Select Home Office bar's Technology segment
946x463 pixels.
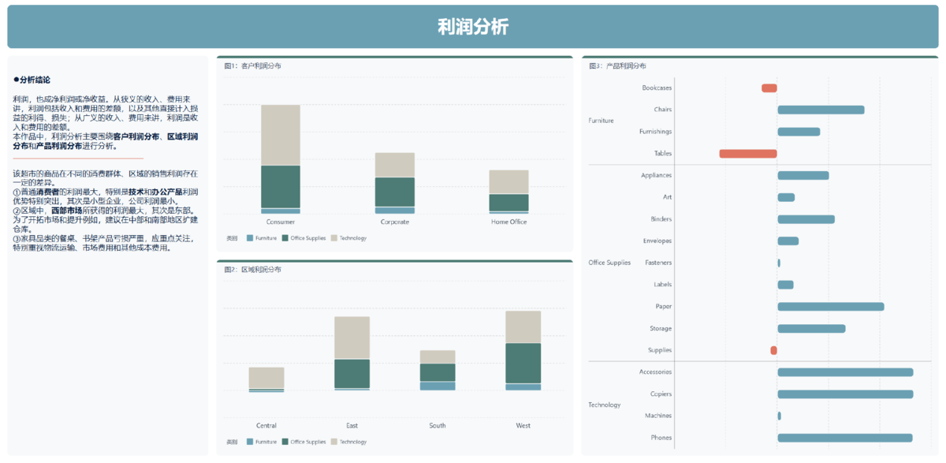[509, 182]
